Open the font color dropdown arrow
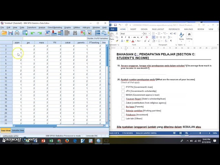Image resolution: width=220 pixels, height=165 pixels. click(135, 41)
